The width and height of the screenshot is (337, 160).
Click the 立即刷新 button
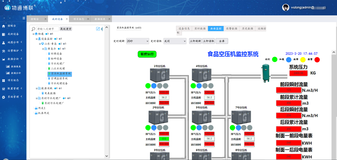pos(195,41)
